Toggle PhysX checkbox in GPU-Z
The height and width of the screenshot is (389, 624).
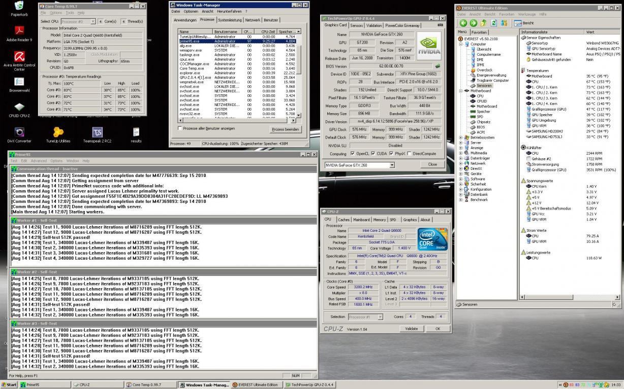pos(391,154)
